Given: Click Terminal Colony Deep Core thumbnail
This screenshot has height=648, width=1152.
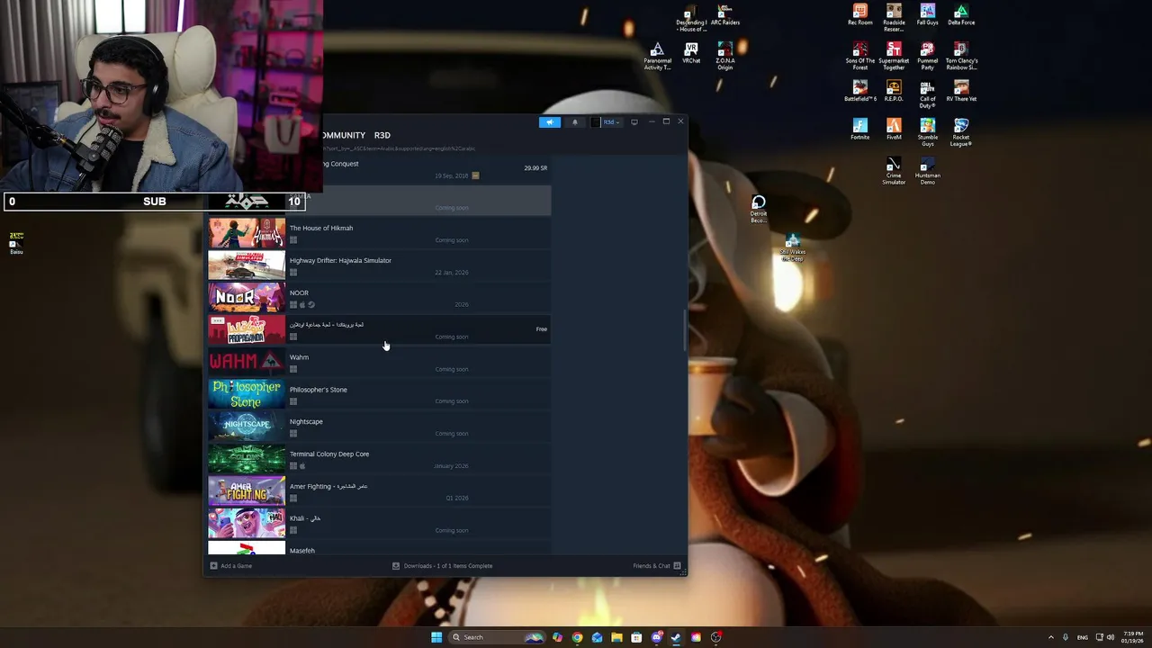Looking at the screenshot, I should pos(247,459).
